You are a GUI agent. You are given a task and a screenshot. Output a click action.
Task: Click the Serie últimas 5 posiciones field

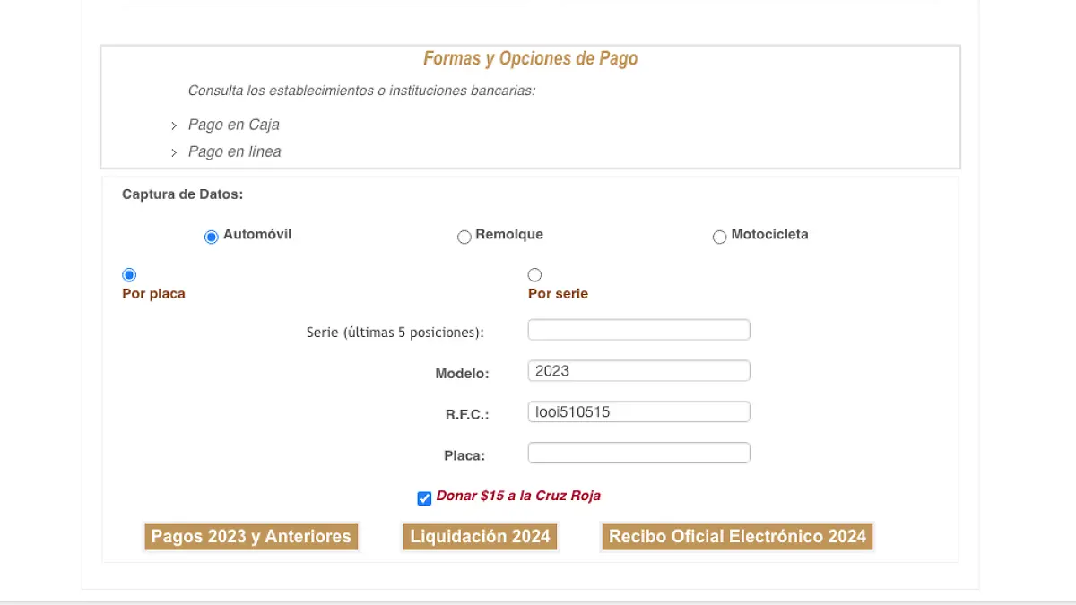[638, 329]
